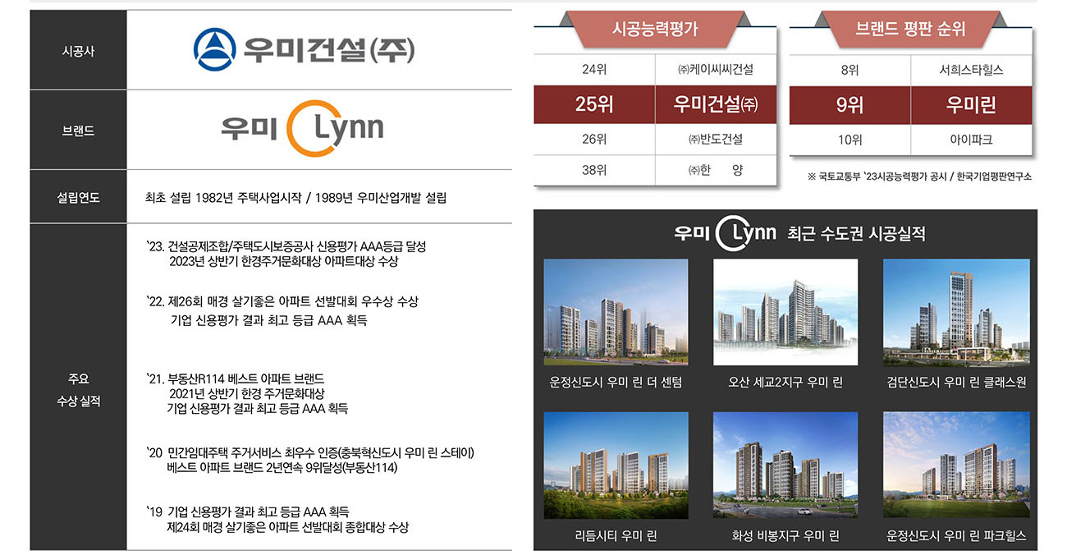Click the highlighted 우미건설㈜ ranking cell

(716, 104)
